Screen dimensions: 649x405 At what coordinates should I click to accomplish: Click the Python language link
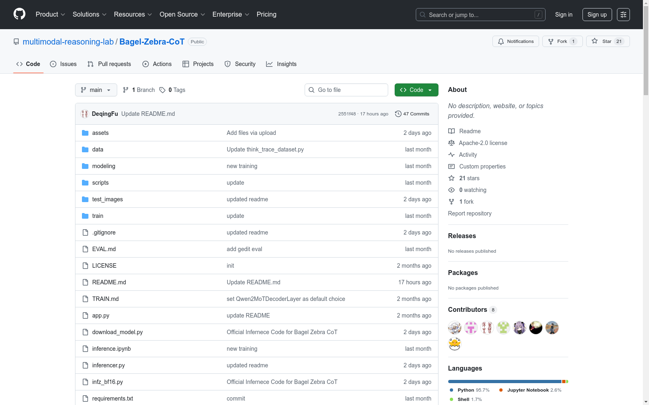click(x=470, y=390)
